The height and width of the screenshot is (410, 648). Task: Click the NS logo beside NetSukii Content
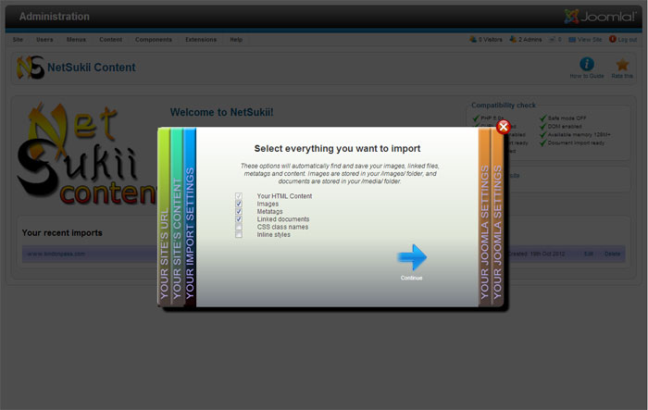tap(31, 68)
